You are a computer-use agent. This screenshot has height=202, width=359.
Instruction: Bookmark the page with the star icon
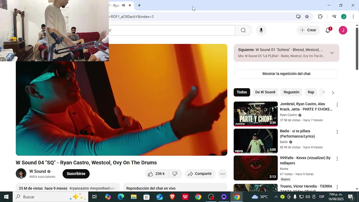[307, 17]
